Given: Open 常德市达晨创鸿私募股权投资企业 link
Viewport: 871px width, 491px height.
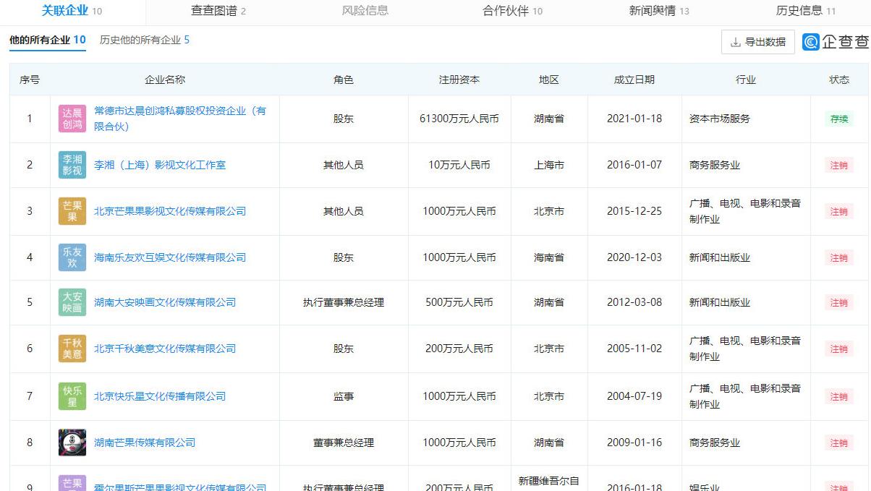Looking at the screenshot, I should coord(180,119).
